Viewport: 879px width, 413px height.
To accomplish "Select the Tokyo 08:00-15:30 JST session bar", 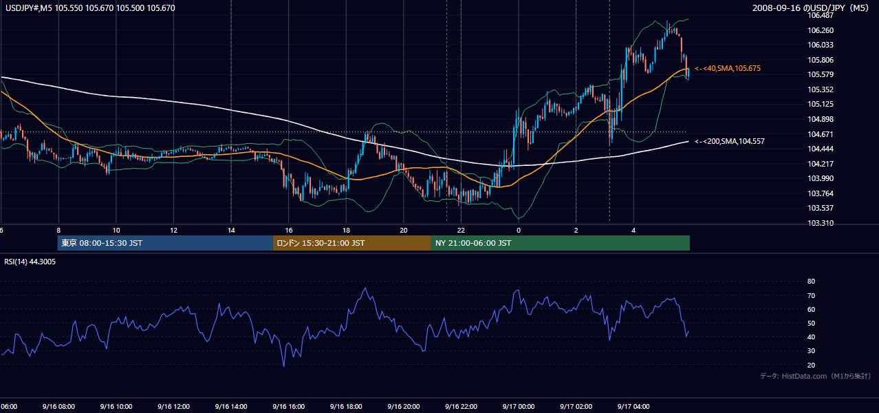I will click(x=166, y=243).
